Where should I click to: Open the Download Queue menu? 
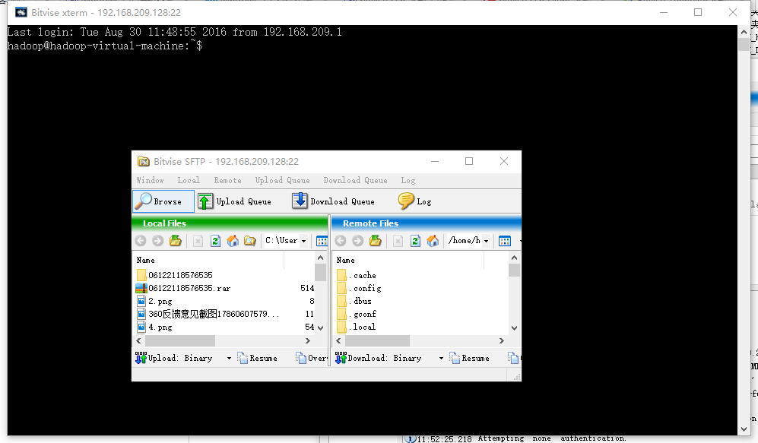tap(355, 180)
